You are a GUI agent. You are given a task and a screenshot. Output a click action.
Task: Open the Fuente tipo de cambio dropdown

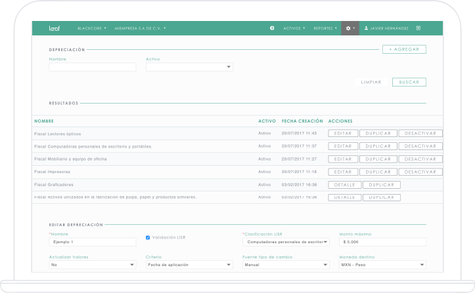pos(286,265)
